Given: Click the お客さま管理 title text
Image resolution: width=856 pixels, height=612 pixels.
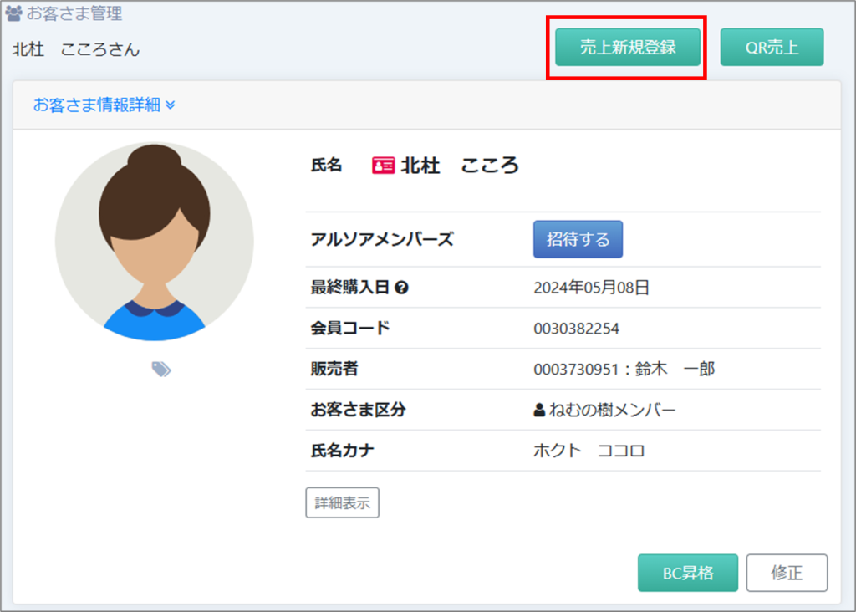Looking at the screenshot, I should pyautogui.click(x=74, y=13).
